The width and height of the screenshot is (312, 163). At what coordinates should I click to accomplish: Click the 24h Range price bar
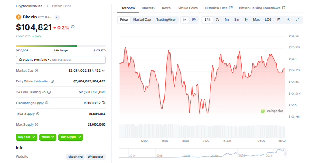[x=61, y=46]
